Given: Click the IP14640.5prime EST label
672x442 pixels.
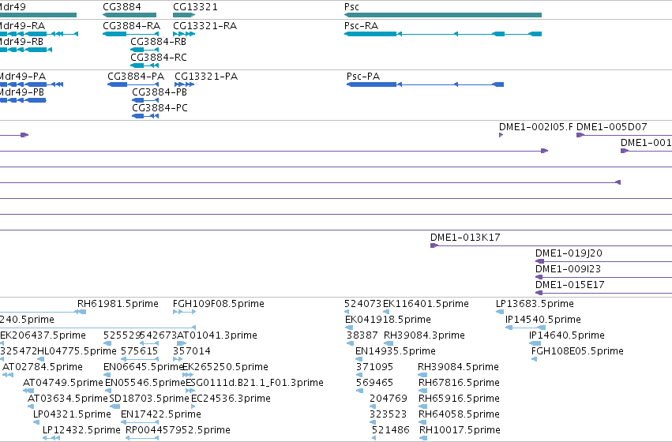Looking at the screenshot, I should pos(567,335).
